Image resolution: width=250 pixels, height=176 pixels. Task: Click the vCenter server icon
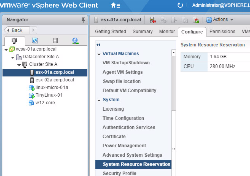point(12,49)
